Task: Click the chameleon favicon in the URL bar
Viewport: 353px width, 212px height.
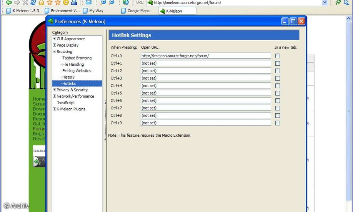Action: 150,2
